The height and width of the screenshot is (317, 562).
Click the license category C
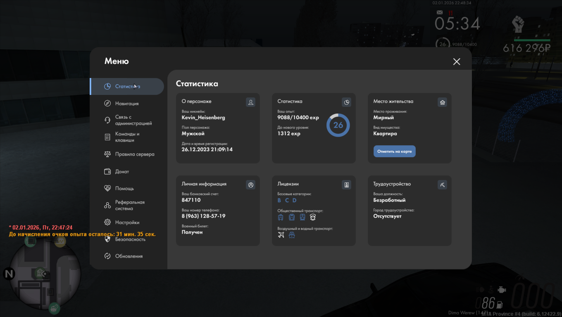tap(287, 200)
